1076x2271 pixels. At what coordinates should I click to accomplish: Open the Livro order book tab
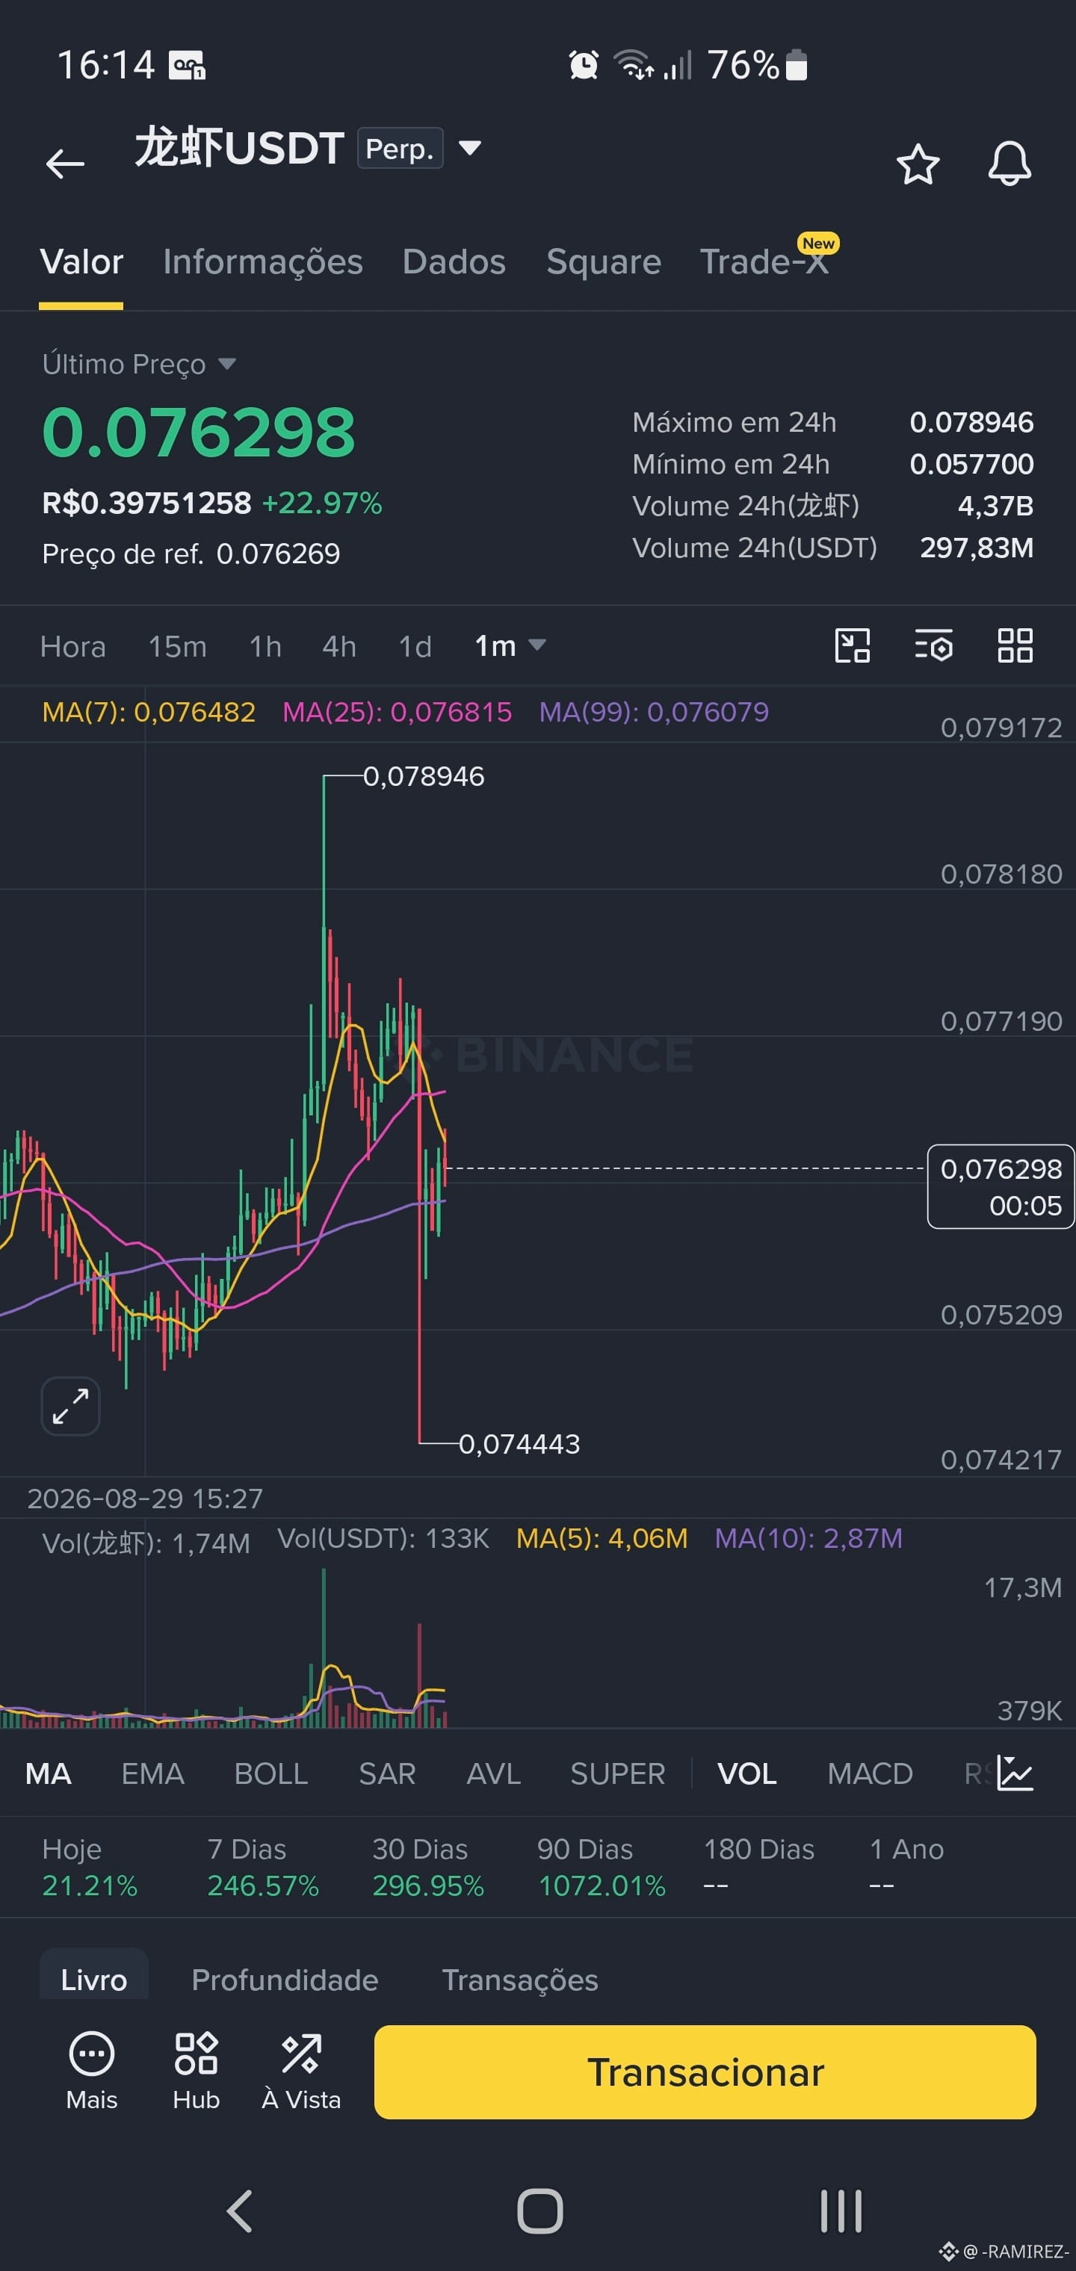[93, 1980]
